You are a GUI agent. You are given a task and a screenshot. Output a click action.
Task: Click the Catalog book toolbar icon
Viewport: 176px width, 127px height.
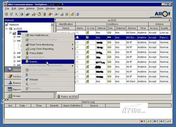[50, 14]
